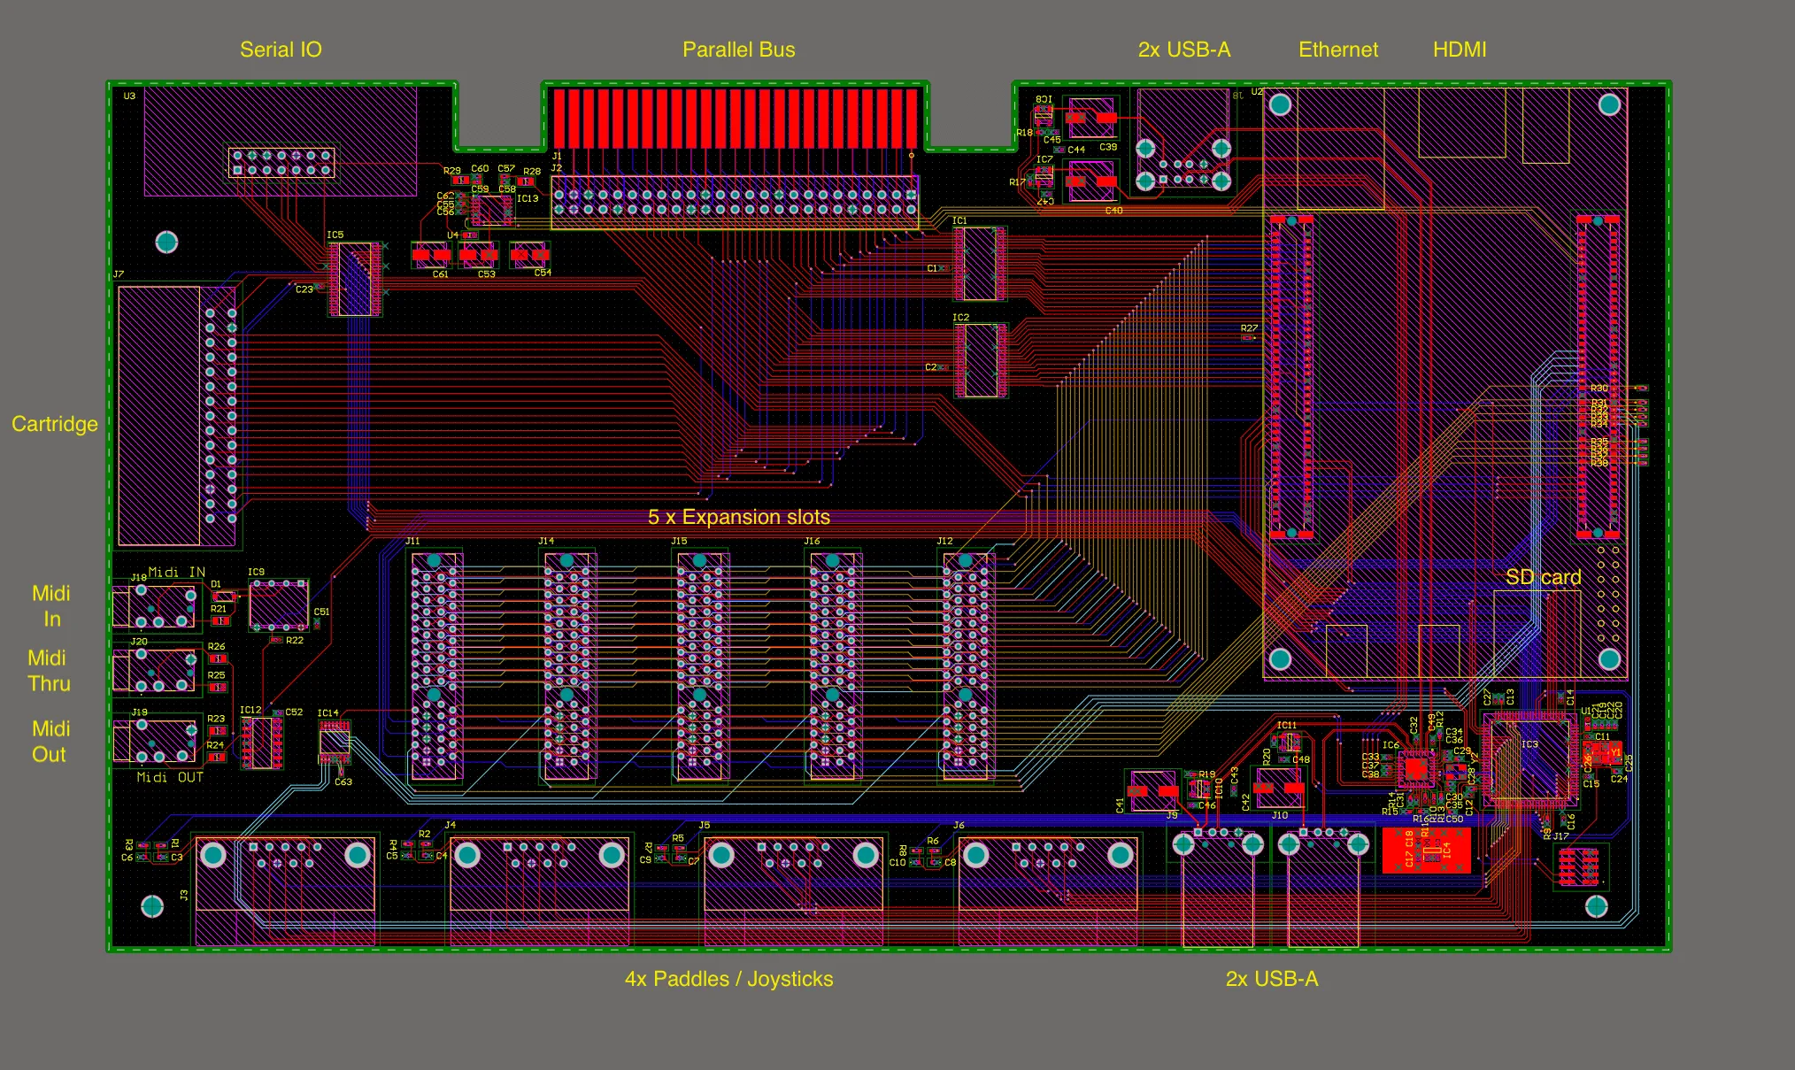
Task: Select the J17 designator text
Action: (x=1561, y=836)
